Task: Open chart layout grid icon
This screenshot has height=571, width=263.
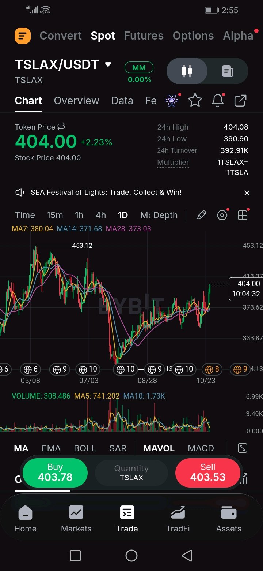Action: (243, 215)
